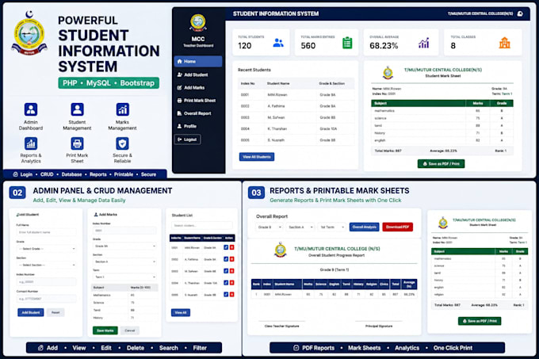This screenshot has width=539, height=359.
Task: Click the Secure & Reliable shield icon
Action: 122,143
